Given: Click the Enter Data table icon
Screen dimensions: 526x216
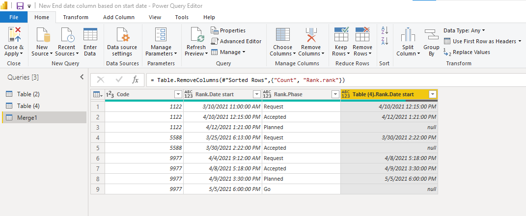Looking at the screenshot, I should tap(90, 34).
